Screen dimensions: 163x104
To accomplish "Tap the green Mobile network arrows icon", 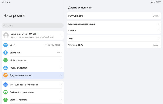I will 5,60.
